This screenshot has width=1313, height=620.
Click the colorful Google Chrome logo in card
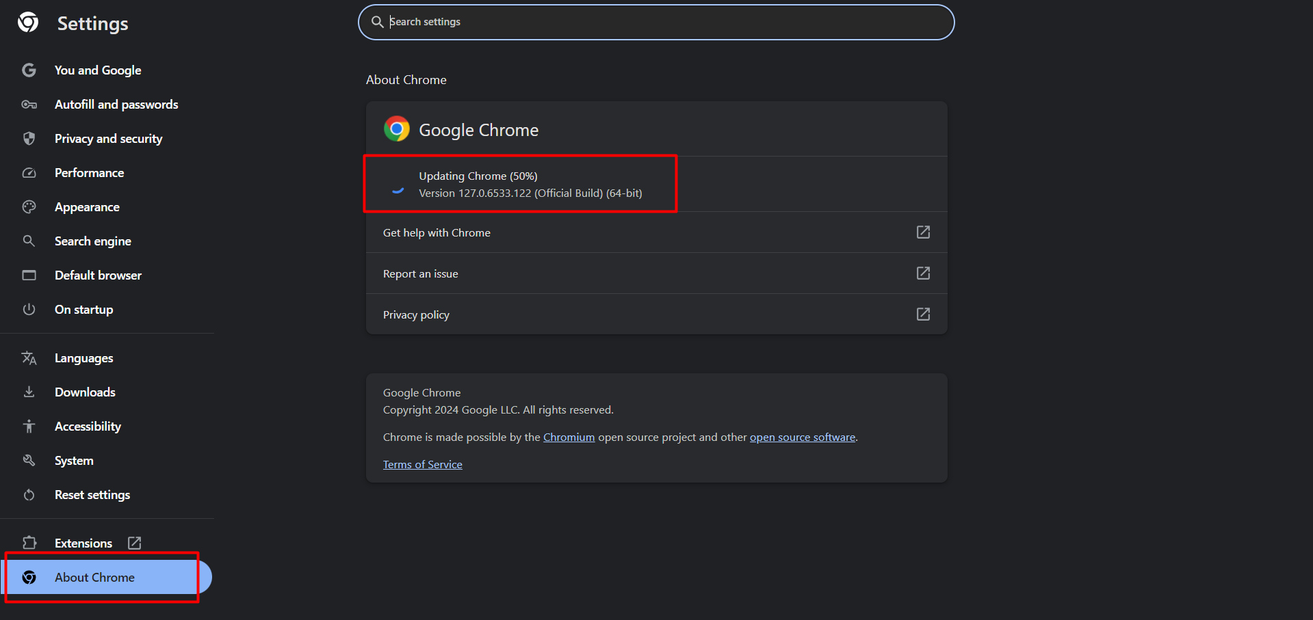(397, 129)
